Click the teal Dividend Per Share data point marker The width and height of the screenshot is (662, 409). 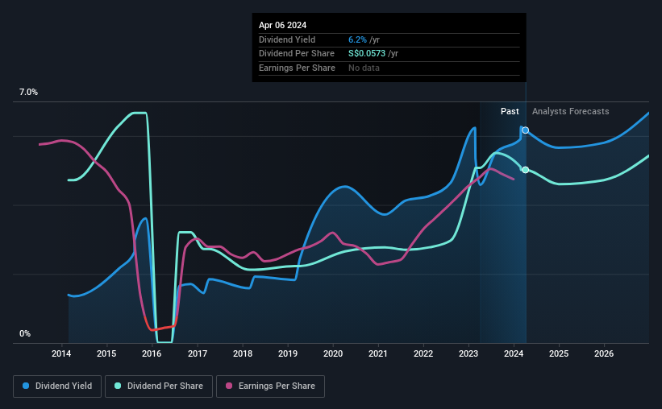click(525, 170)
